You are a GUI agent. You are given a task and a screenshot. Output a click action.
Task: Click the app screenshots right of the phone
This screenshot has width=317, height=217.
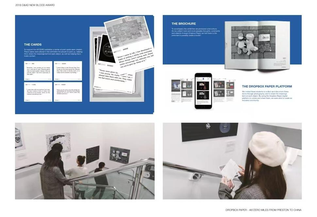coord(225,90)
